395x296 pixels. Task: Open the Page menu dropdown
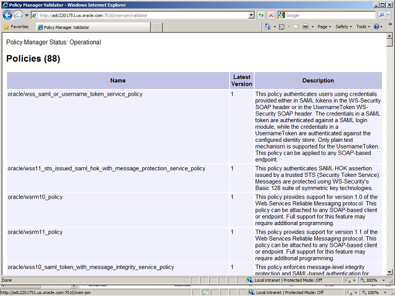pos(324,27)
